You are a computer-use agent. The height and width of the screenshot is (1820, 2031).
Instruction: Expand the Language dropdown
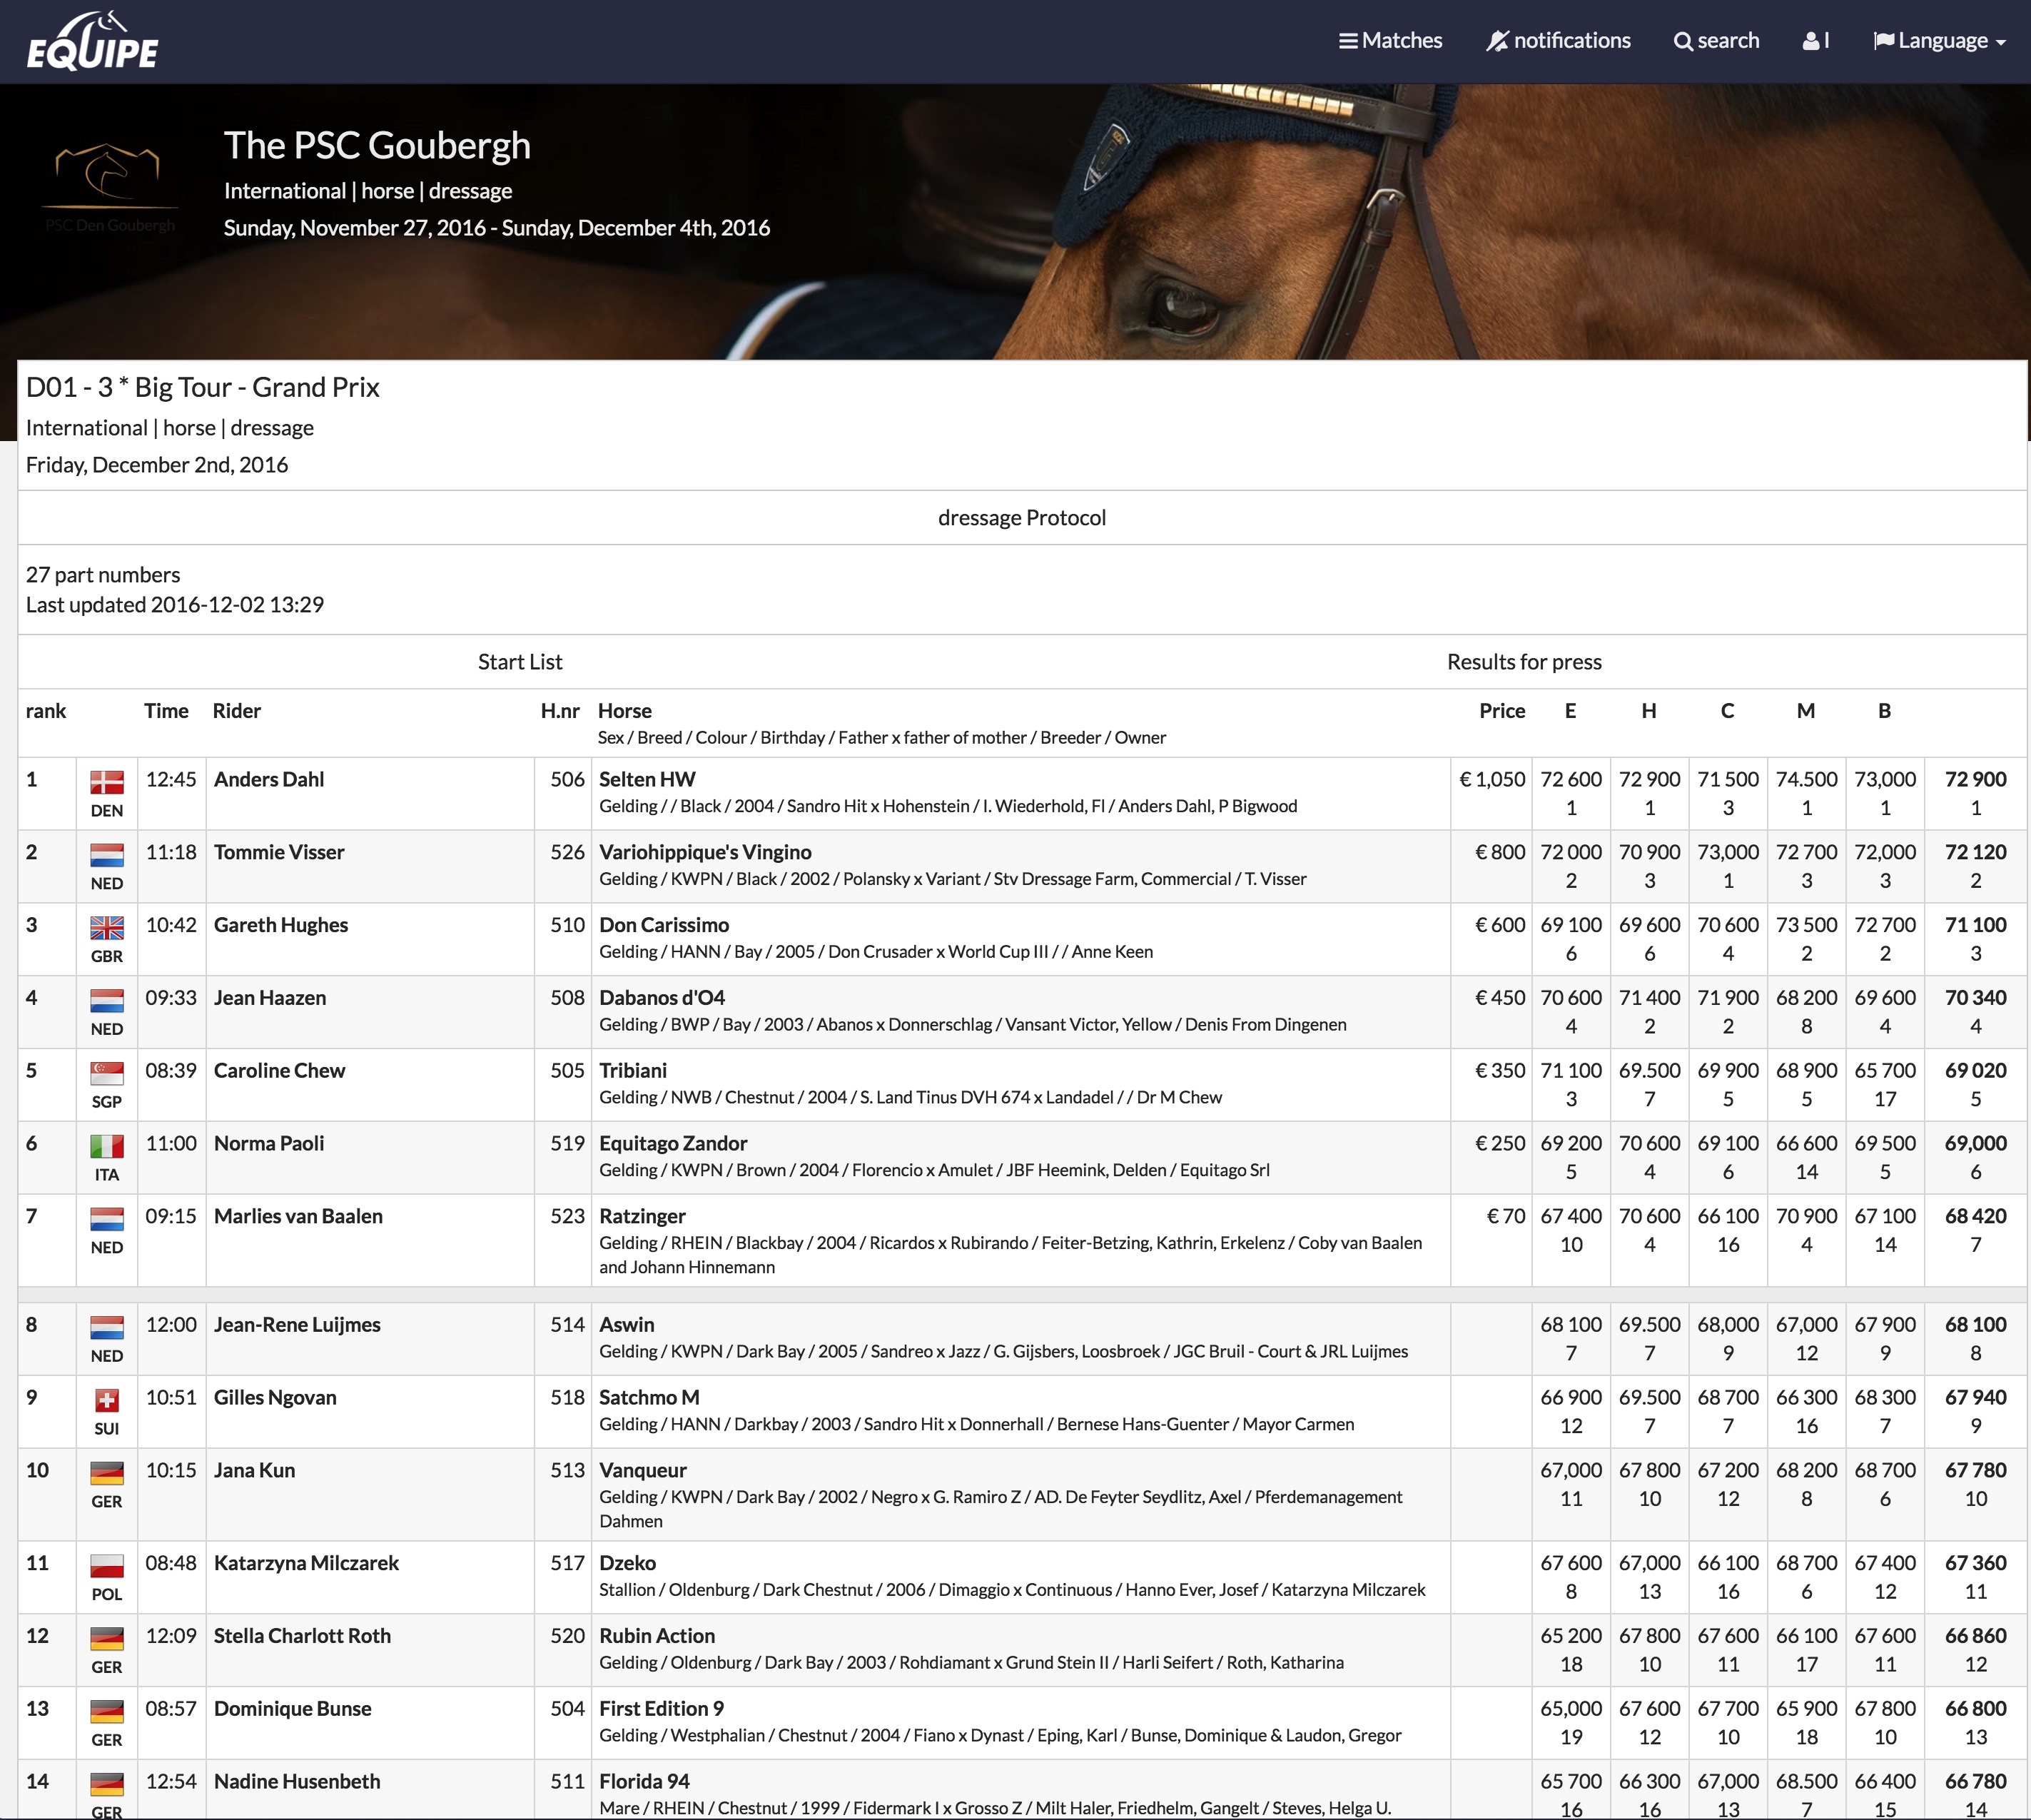pos(1939,41)
